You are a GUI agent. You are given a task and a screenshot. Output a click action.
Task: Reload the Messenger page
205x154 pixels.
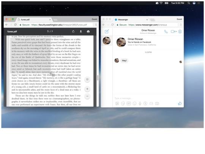coord(112,25)
